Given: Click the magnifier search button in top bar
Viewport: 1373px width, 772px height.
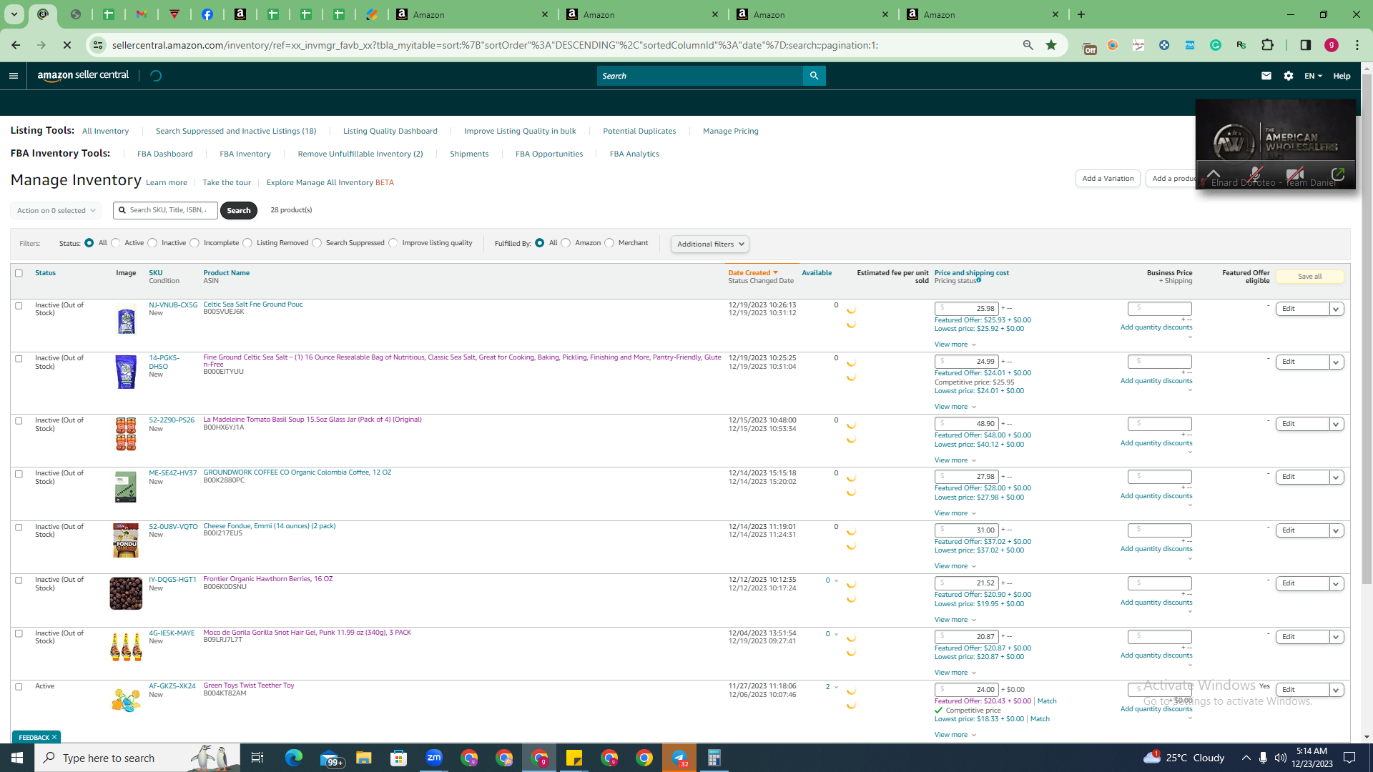Looking at the screenshot, I should (x=814, y=76).
